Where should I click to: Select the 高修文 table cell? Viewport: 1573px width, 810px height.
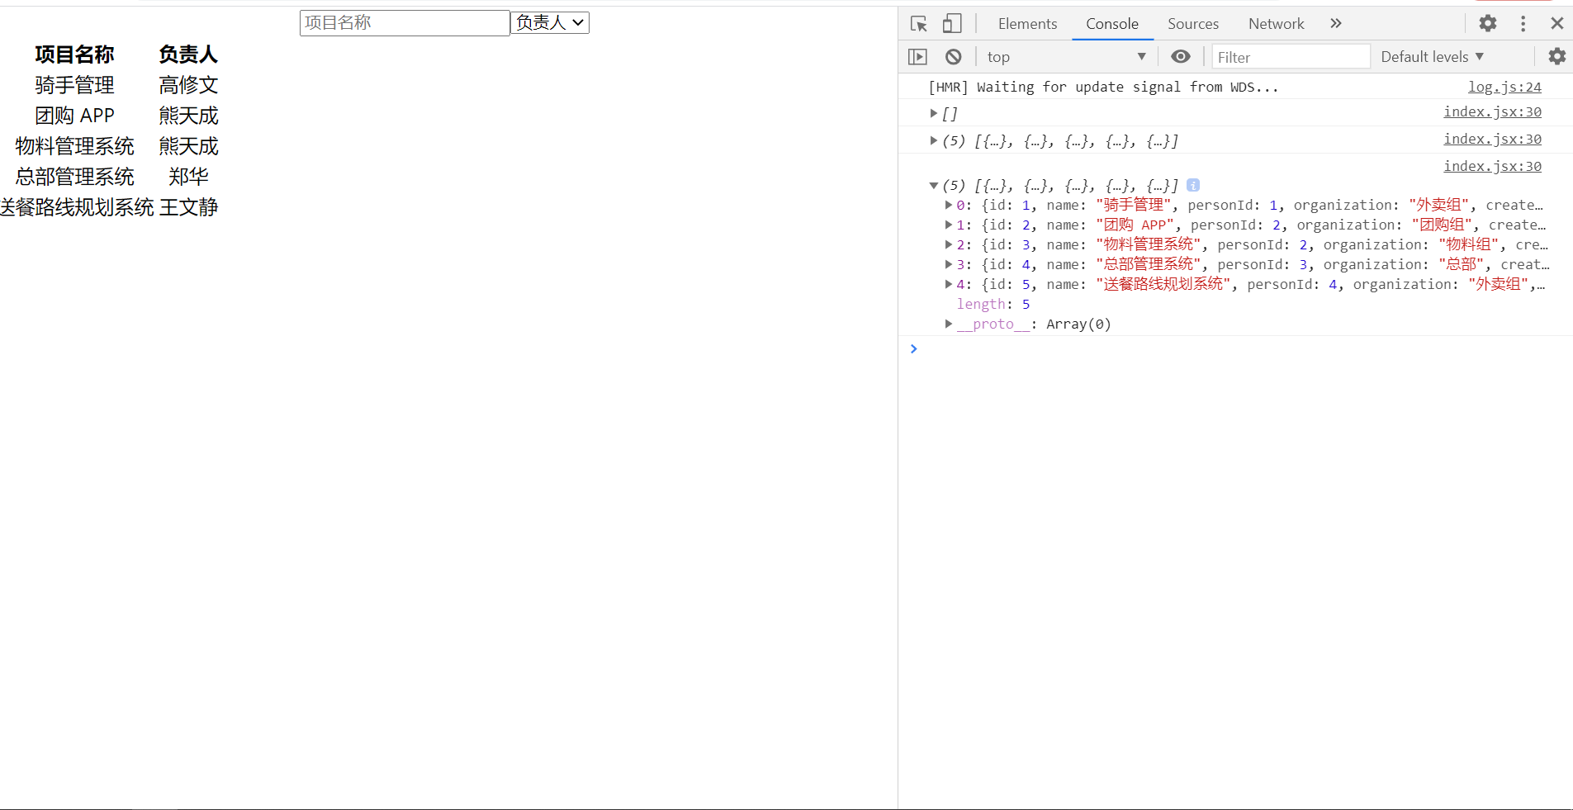188,85
